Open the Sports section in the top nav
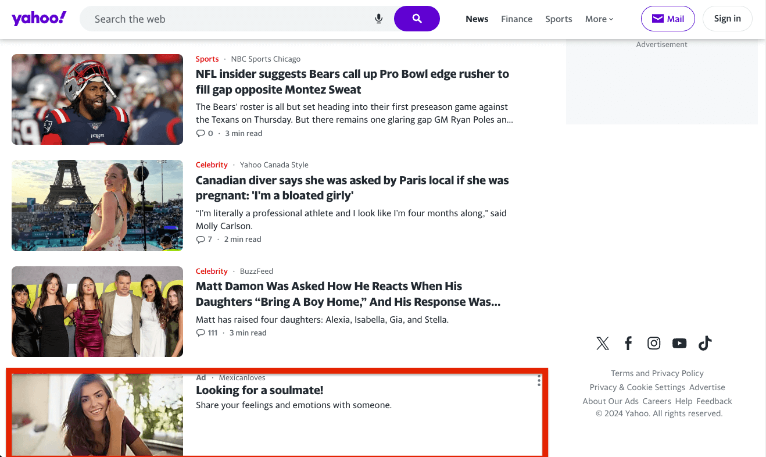 tap(559, 19)
